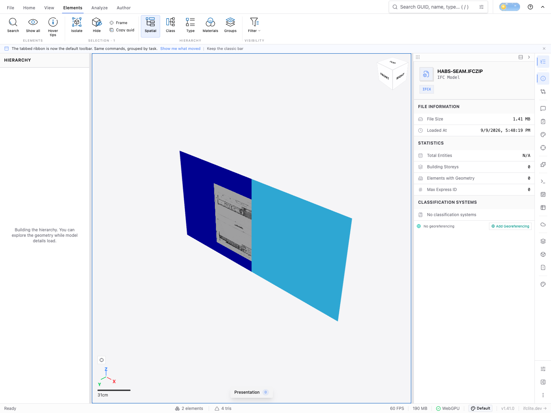Click Add Georeferencing button
551x413 pixels.
click(x=510, y=226)
